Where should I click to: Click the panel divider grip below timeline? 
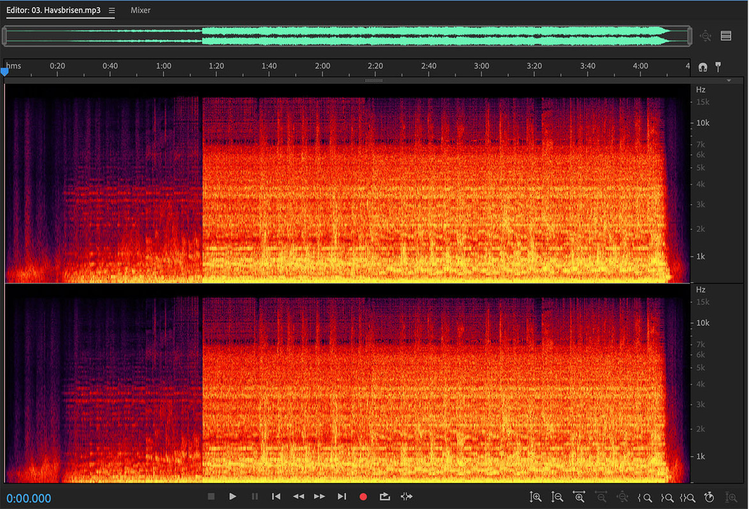click(x=373, y=81)
